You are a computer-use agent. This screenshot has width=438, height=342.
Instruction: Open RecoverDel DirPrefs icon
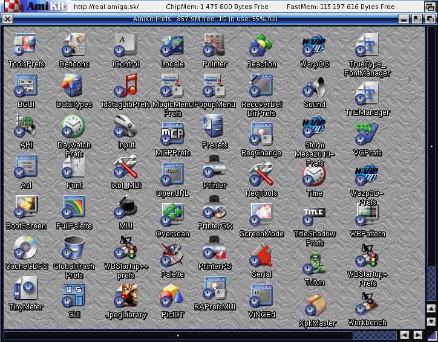pyautogui.click(x=261, y=85)
